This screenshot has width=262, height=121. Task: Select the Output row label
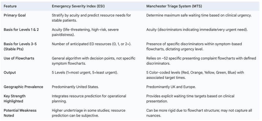10,73
